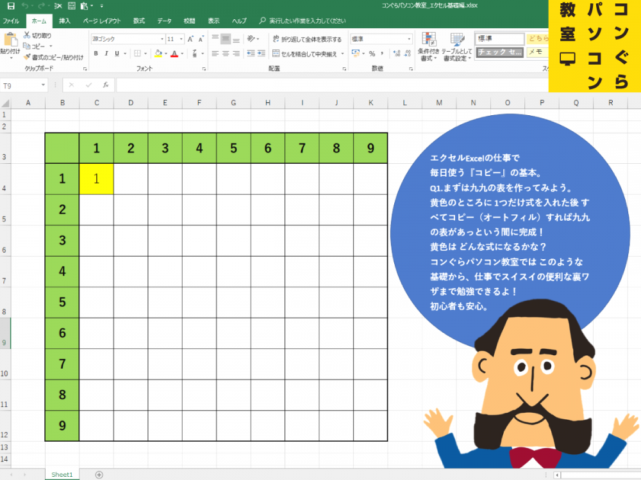The height and width of the screenshot is (480, 641).
Task: Click the Save icon in quick access toolbar
Action: [11, 6]
